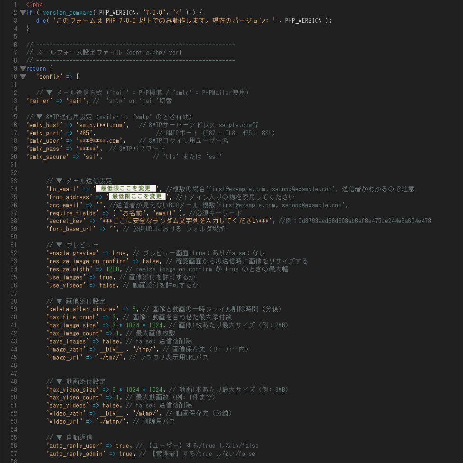Click the 'auto_reply_user' key
The height and width of the screenshot is (463, 463).
[x=74, y=445]
